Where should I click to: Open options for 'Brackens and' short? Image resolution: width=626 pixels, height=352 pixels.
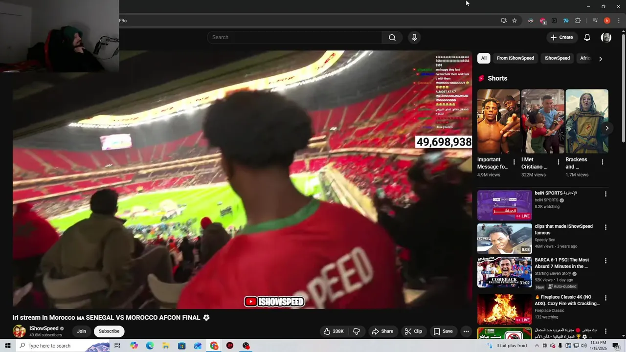[x=602, y=162]
